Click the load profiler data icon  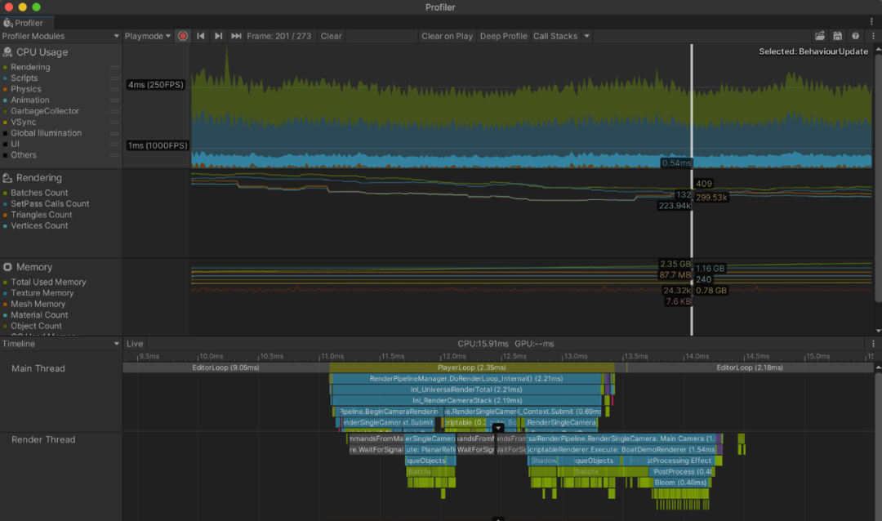pyautogui.click(x=820, y=36)
